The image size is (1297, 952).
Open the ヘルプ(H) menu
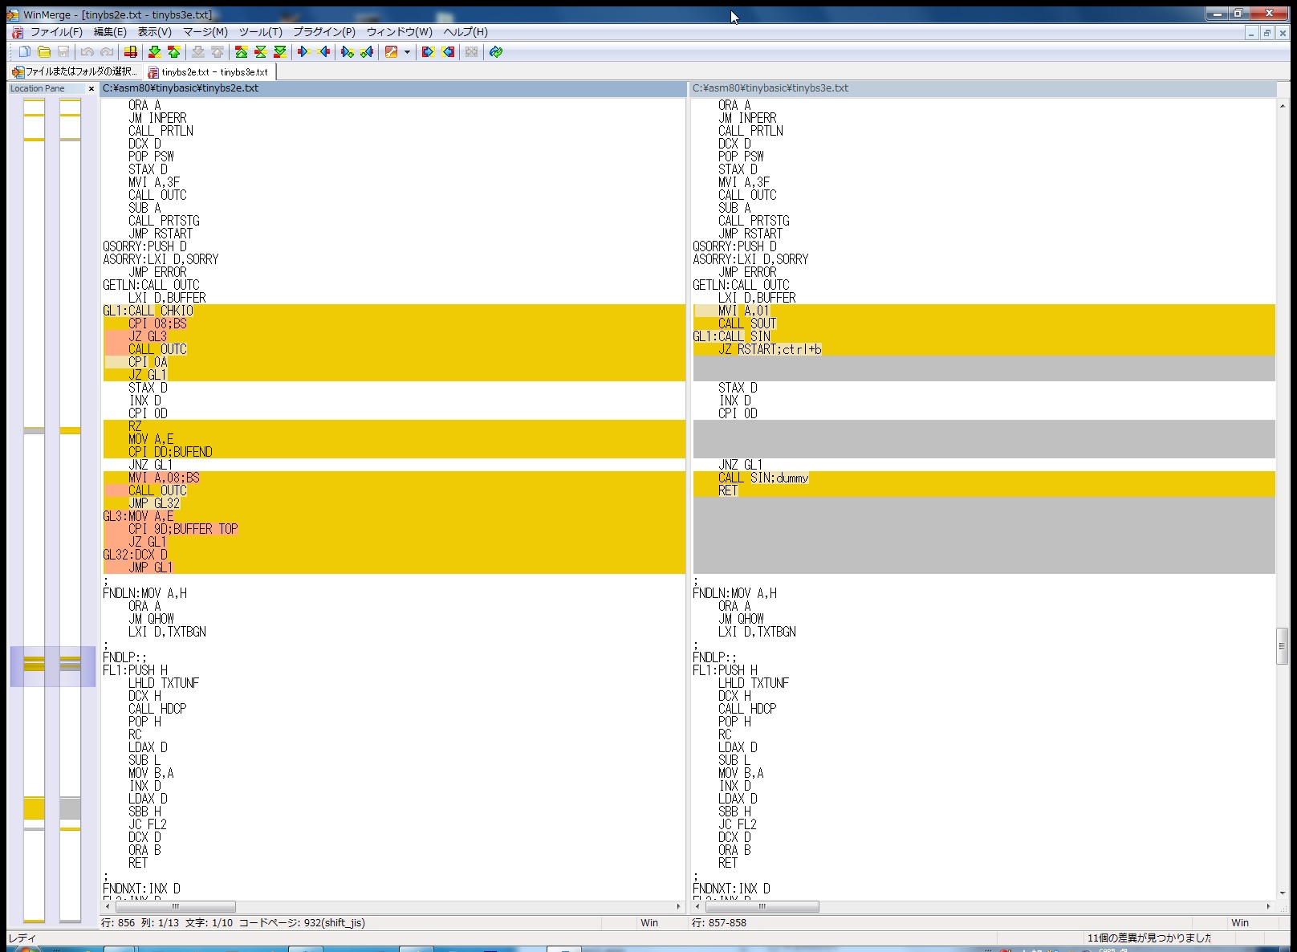coord(466,32)
